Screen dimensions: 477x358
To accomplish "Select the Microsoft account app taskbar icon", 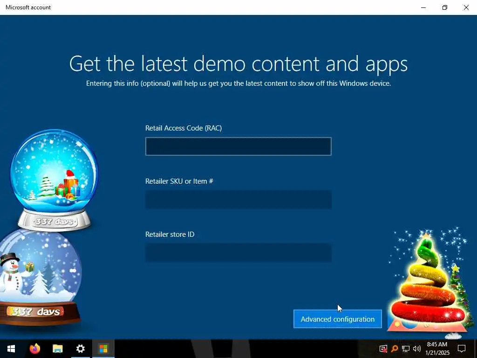I will (103, 349).
